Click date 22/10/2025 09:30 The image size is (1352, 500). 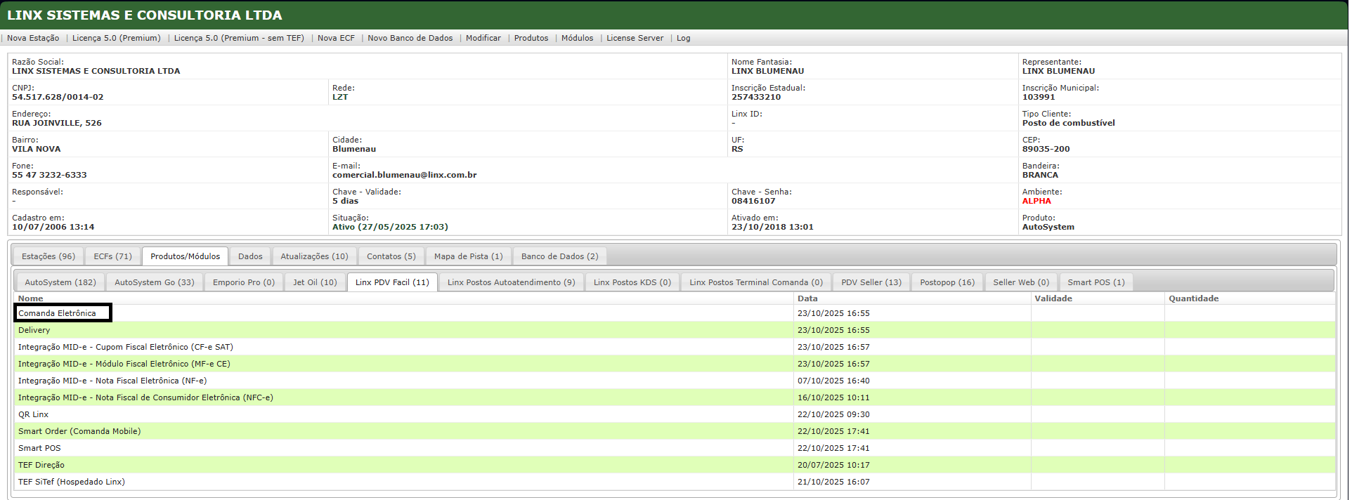click(833, 414)
